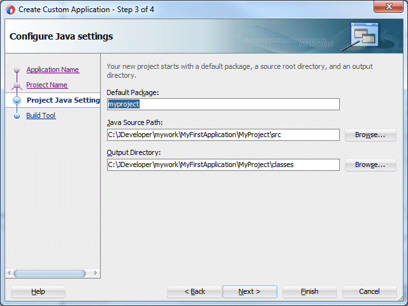Screen dimensions: 408x306
Task: Click the Project Java Settings step bullet
Action: tap(17, 100)
